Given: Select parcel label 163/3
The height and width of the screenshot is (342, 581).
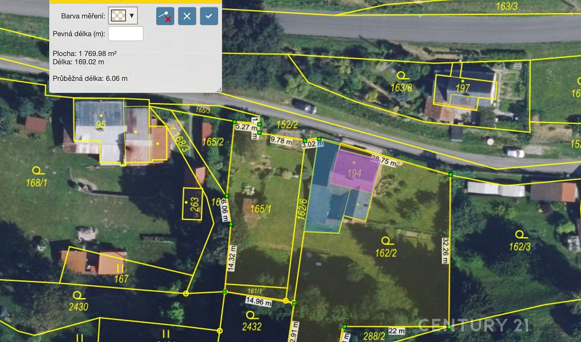Looking at the screenshot, I should tap(507, 6).
